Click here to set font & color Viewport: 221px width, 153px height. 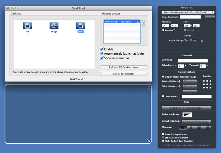click(187, 108)
